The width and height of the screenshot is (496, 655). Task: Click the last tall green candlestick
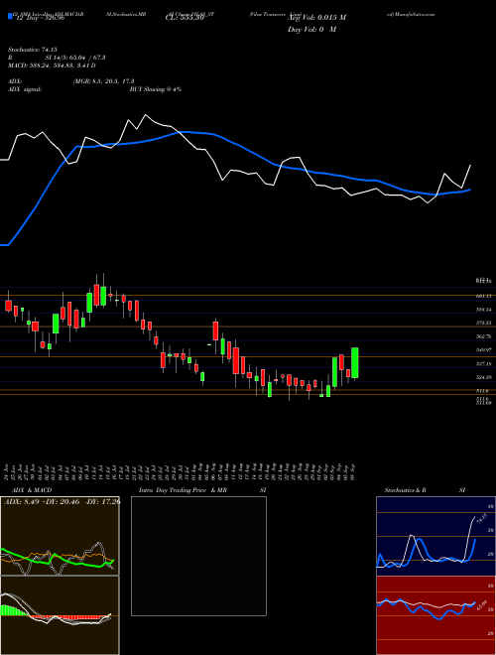click(355, 363)
